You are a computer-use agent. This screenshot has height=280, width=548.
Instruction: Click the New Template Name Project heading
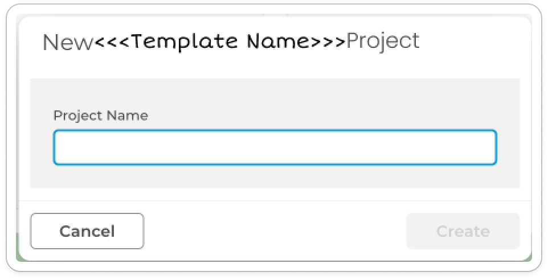231,42
